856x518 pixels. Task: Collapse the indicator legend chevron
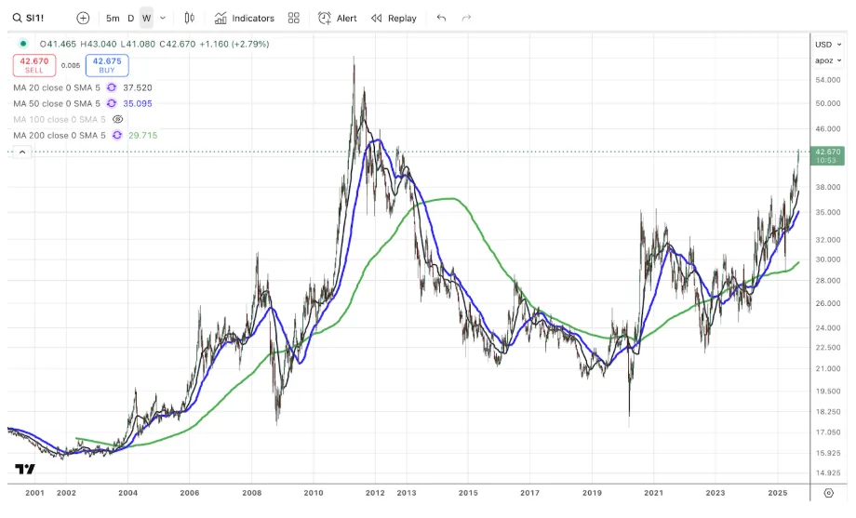22,153
